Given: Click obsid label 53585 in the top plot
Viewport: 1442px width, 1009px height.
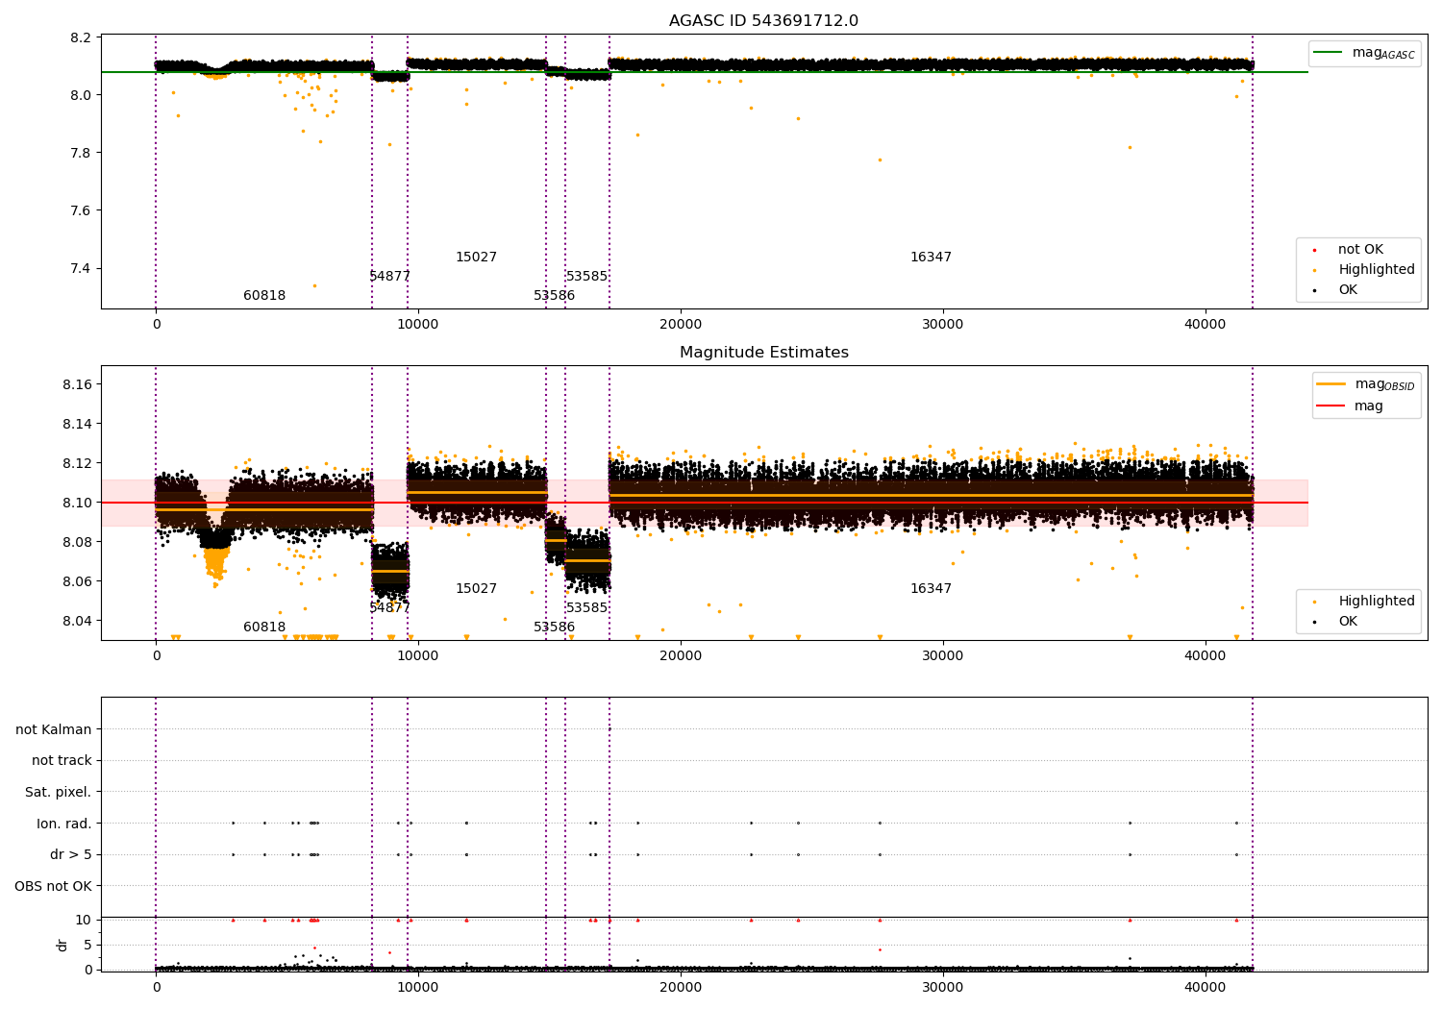Looking at the screenshot, I should pyautogui.click(x=587, y=277).
